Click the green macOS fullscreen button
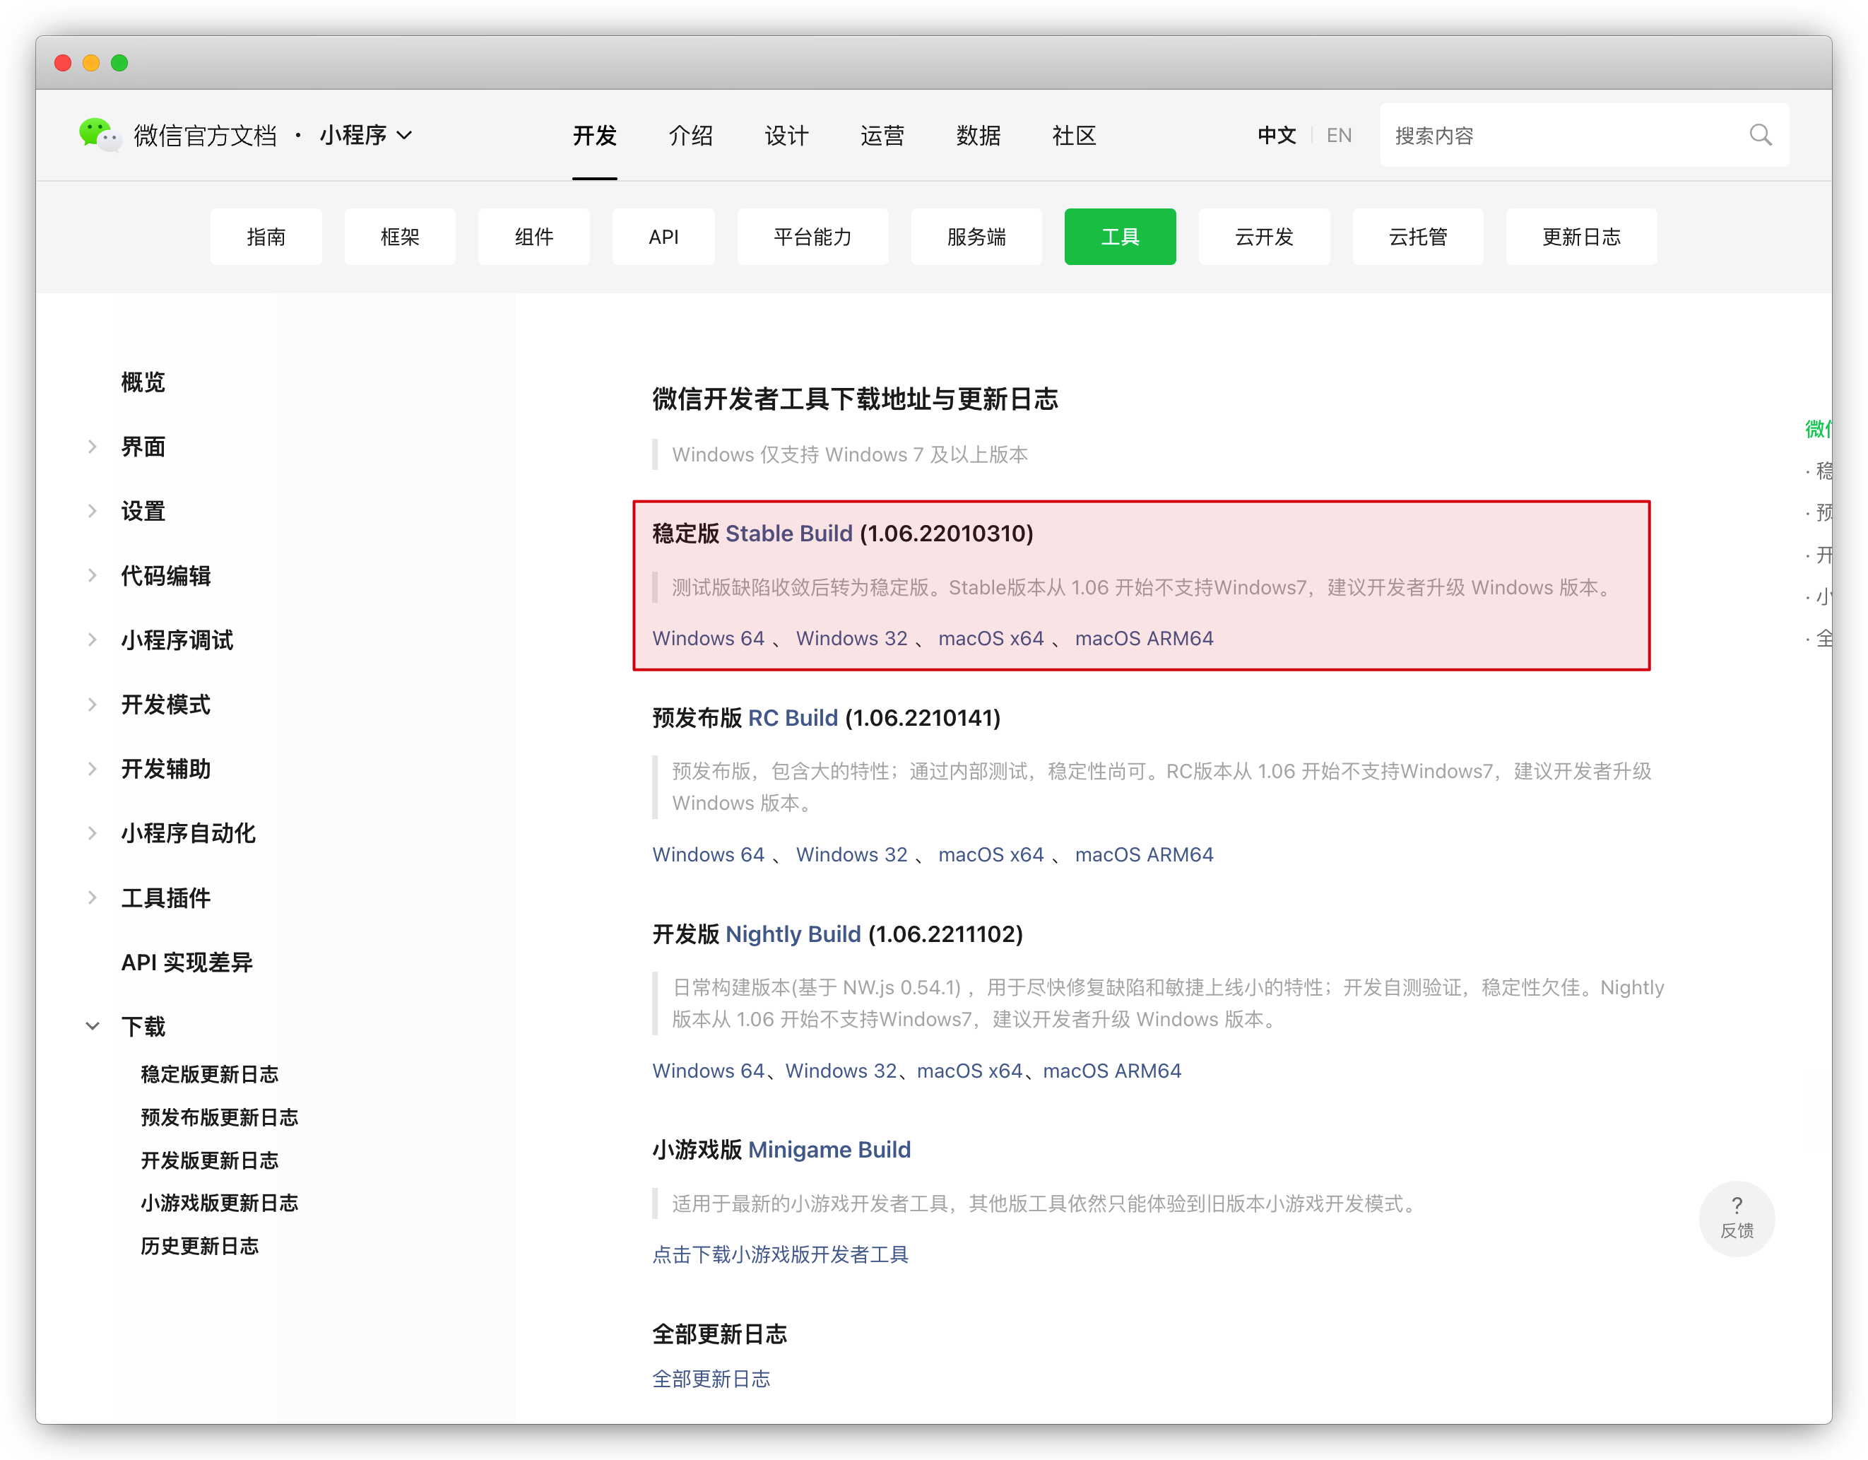The height and width of the screenshot is (1460, 1868). [119, 62]
